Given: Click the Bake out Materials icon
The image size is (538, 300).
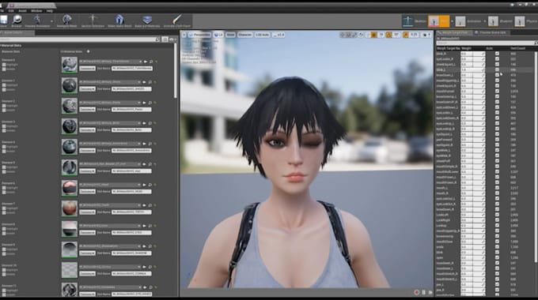Looking at the screenshot, I should coord(147,21).
